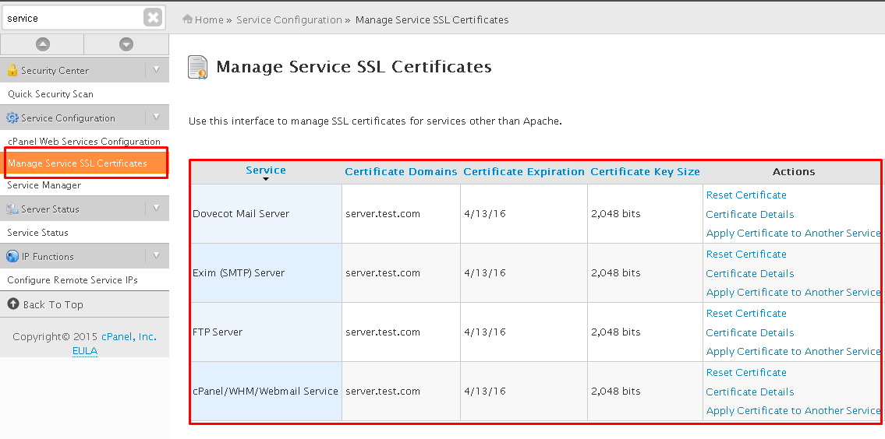Click the Security Center padlock icon
The height and width of the screenshot is (439, 885).
(12, 70)
